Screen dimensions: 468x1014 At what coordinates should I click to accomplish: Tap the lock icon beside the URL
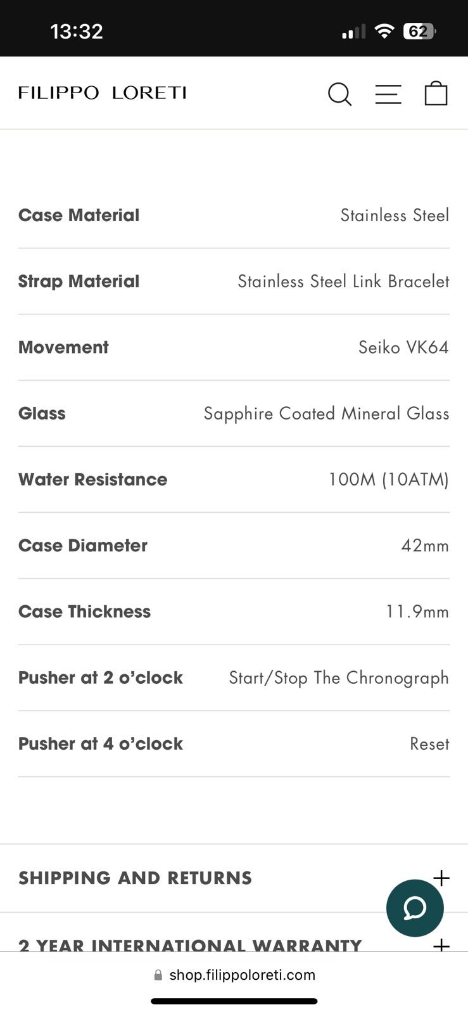pos(158,975)
